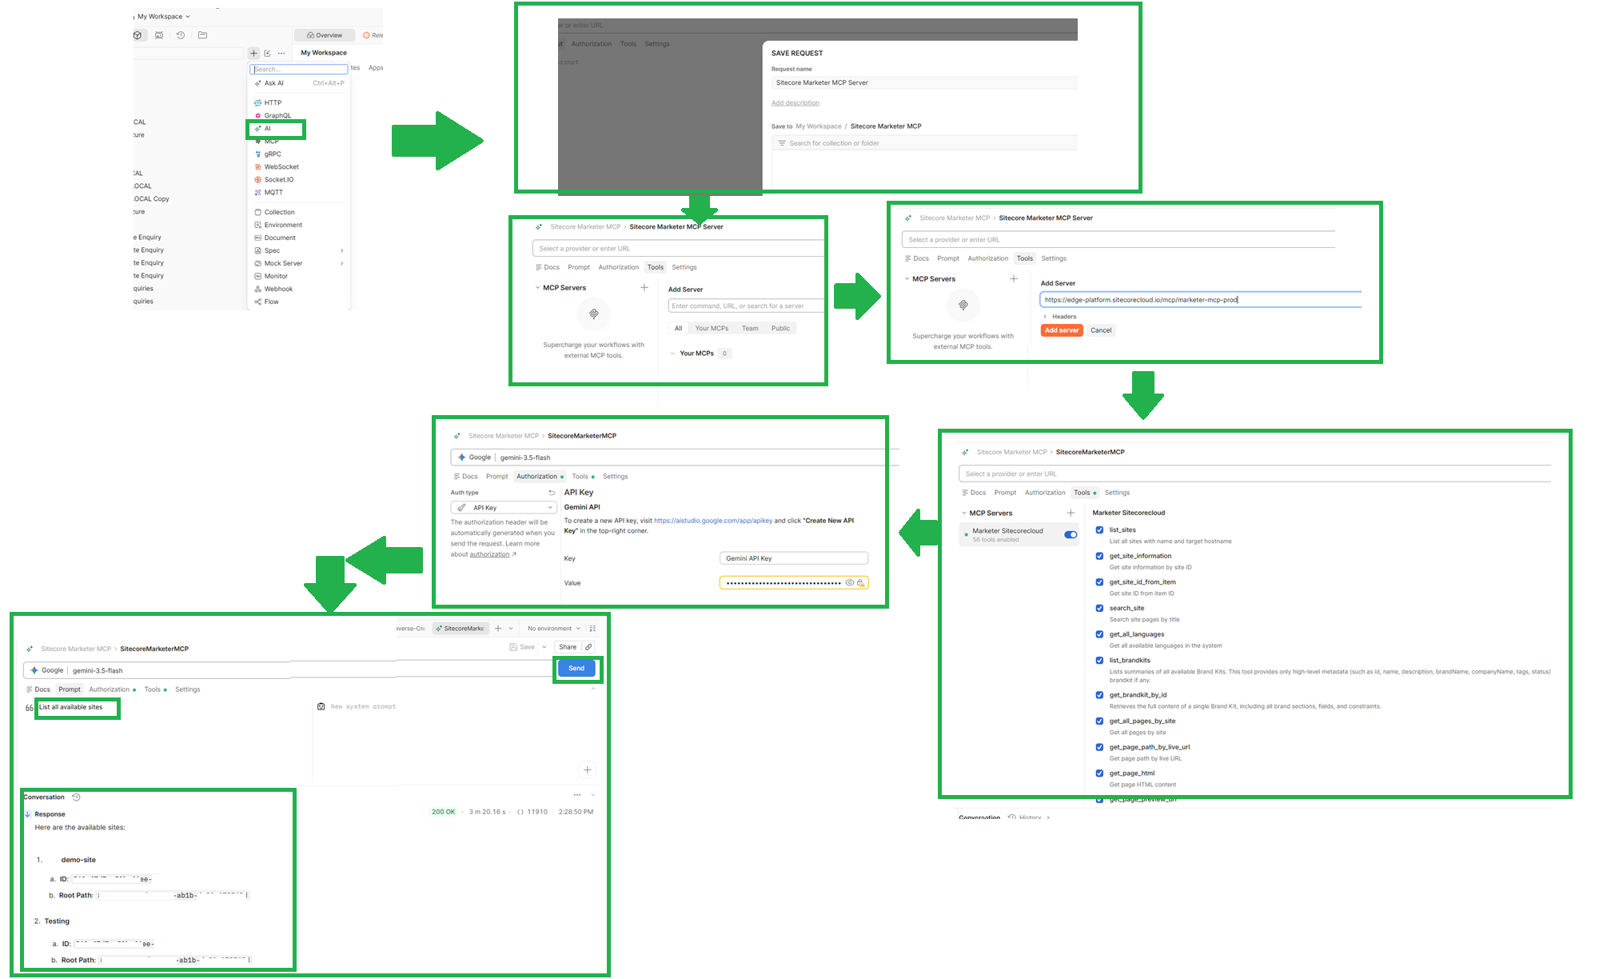Toggle the get_site_id_from_item checkbox
Image resolution: width=1615 pixels, height=979 pixels.
pos(1099,582)
